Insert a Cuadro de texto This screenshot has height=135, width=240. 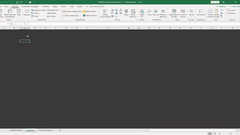[x=210, y=13]
